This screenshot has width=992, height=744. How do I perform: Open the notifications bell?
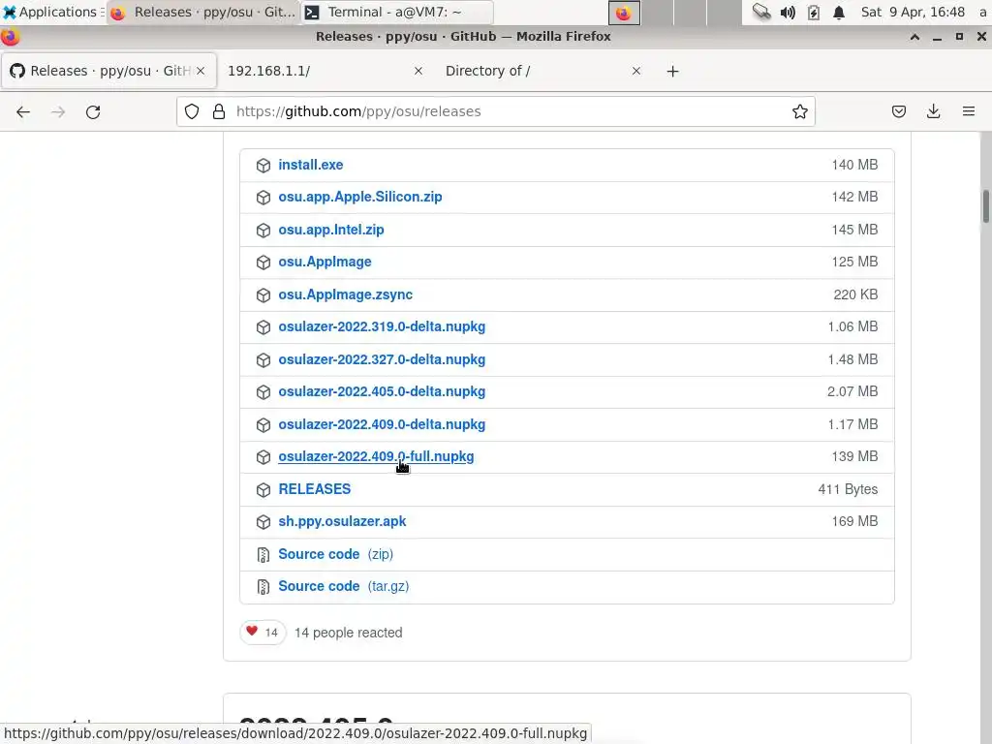[839, 12]
